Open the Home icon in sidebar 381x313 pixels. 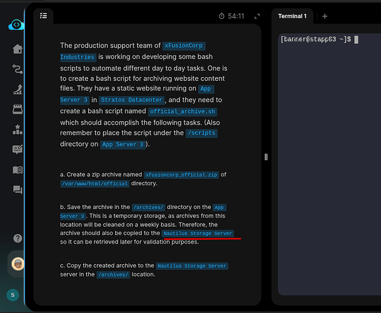tap(18, 49)
